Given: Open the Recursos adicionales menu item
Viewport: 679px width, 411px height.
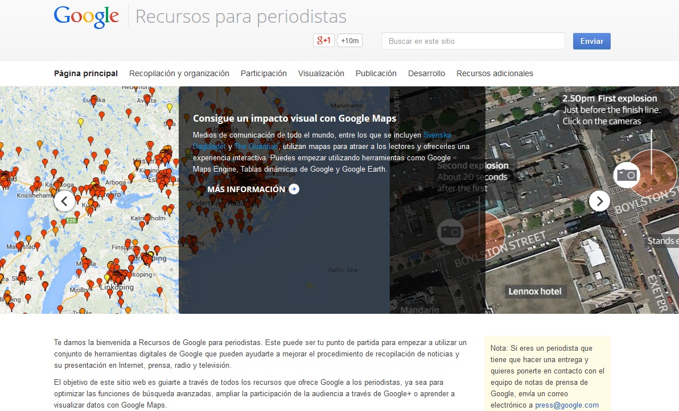Looking at the screenshot, I should click(x=495, y=73).
